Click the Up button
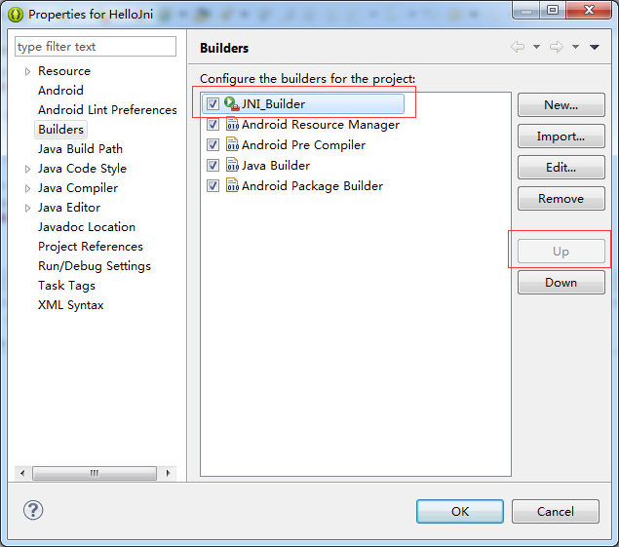 (561, 252)
